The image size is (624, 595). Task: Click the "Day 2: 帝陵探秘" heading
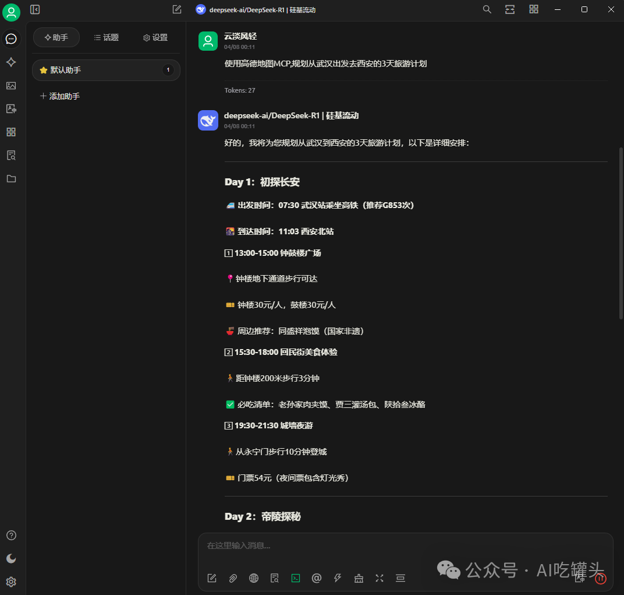(263, 516)
